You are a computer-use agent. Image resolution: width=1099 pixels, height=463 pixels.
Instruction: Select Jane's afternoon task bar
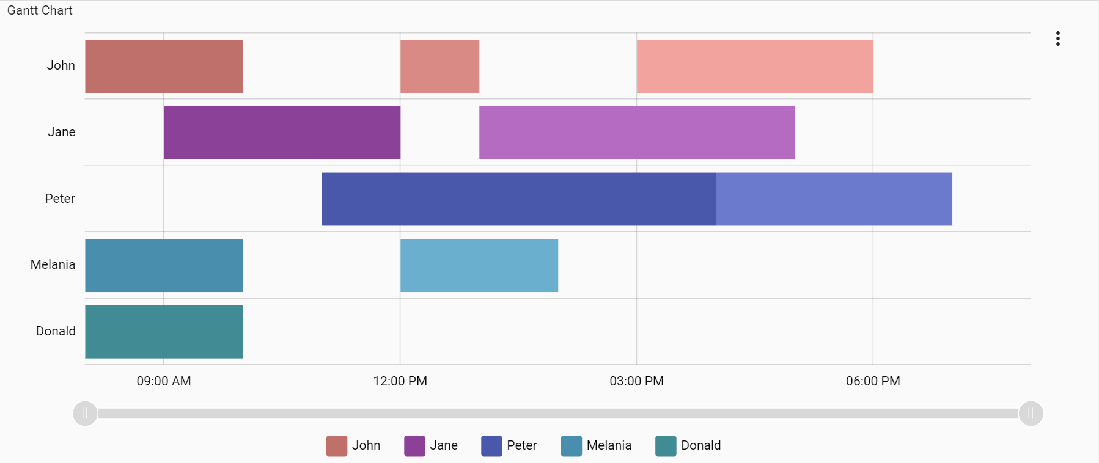pos(636,133)
